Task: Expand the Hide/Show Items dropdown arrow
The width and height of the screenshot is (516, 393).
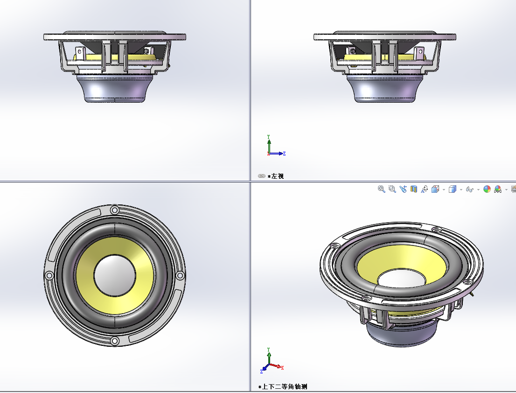Action: (x=478, y=189)
